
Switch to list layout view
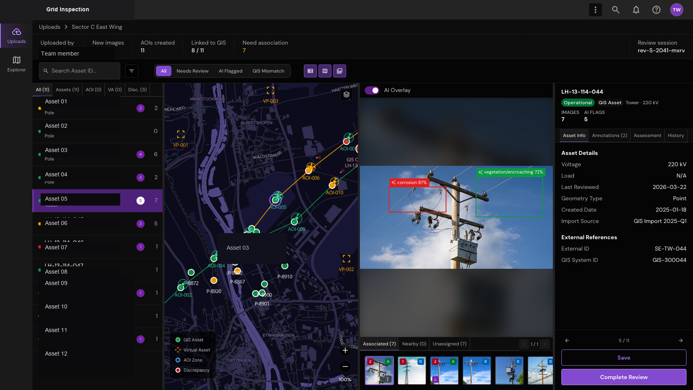310,71
